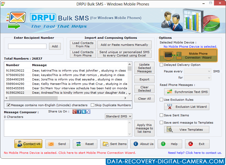Click the message composer scroll up arrow
The width and height of the screenshot is (226, 165).
click(130, 123)
